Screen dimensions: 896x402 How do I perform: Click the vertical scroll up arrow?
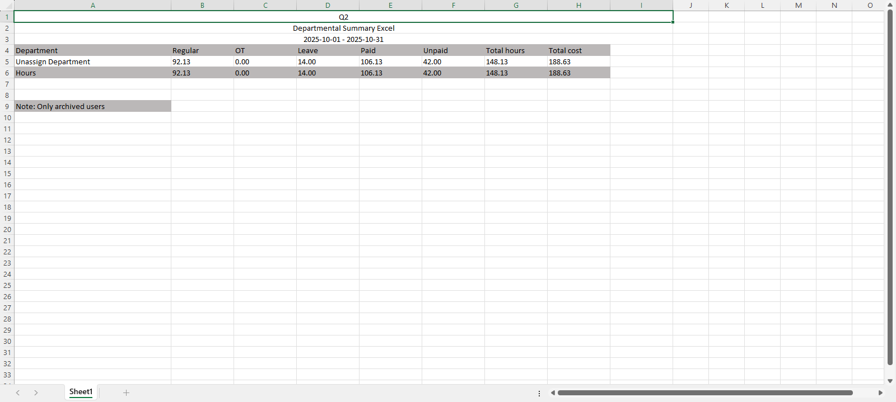pyautogui.click(x=890, y=5)
